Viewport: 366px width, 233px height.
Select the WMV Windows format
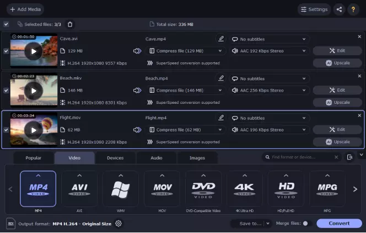click(x=121, y=189)
